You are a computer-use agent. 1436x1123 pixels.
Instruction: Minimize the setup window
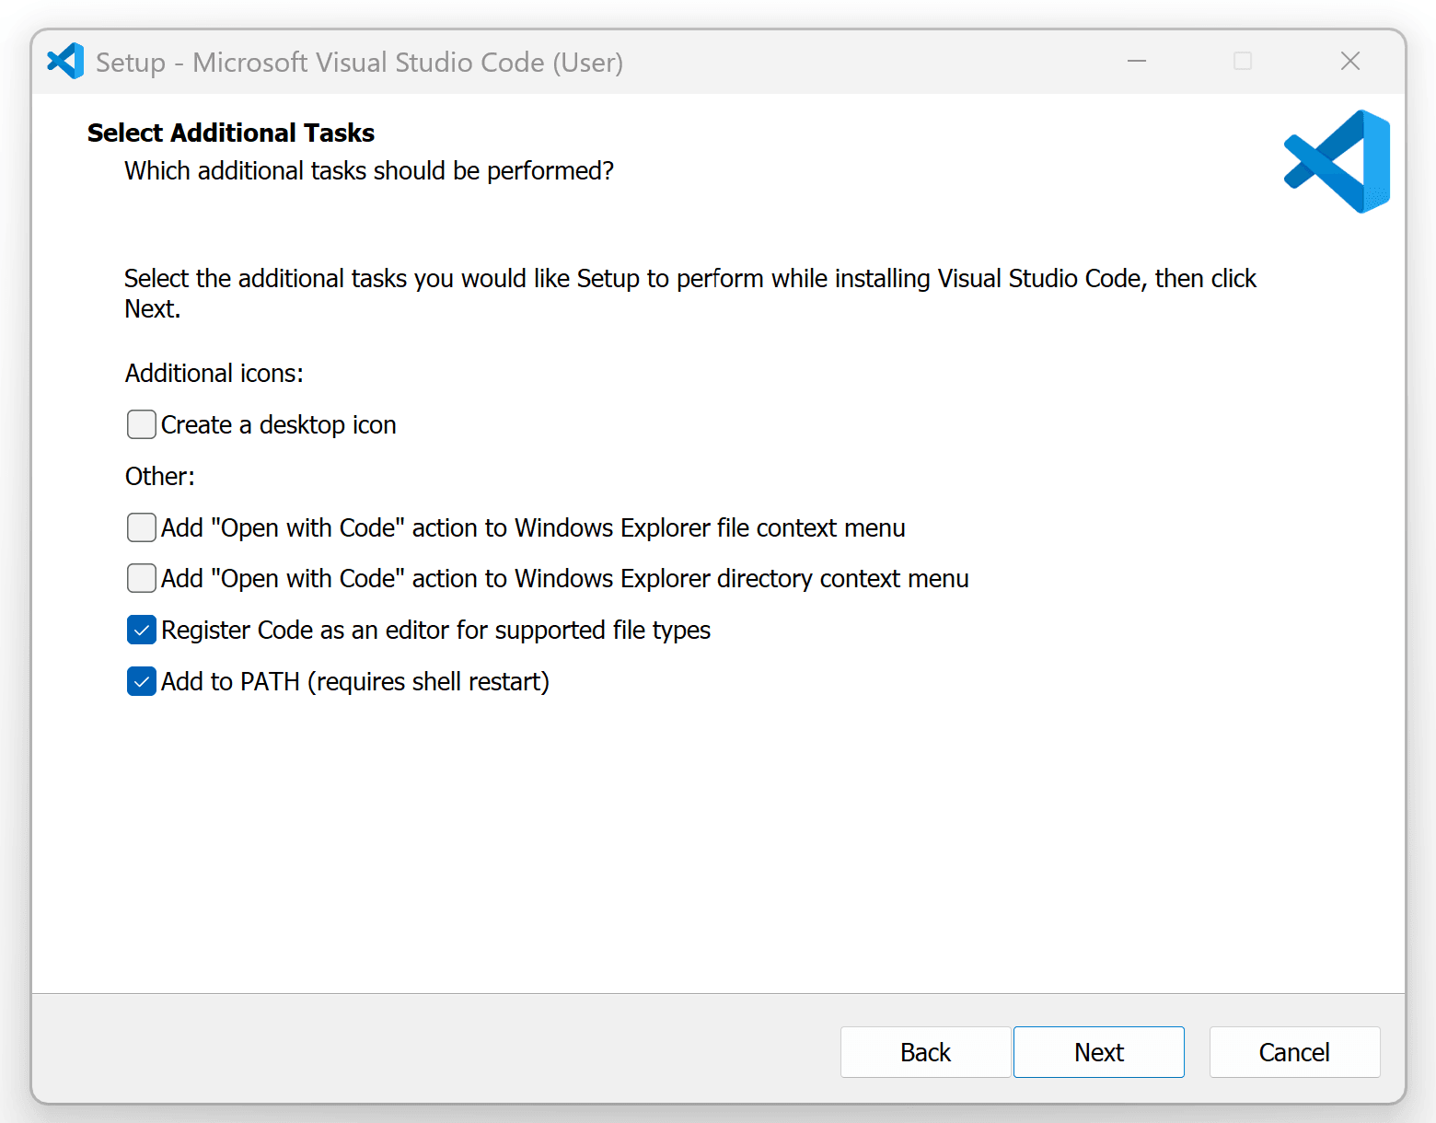tap(1137, 61)
